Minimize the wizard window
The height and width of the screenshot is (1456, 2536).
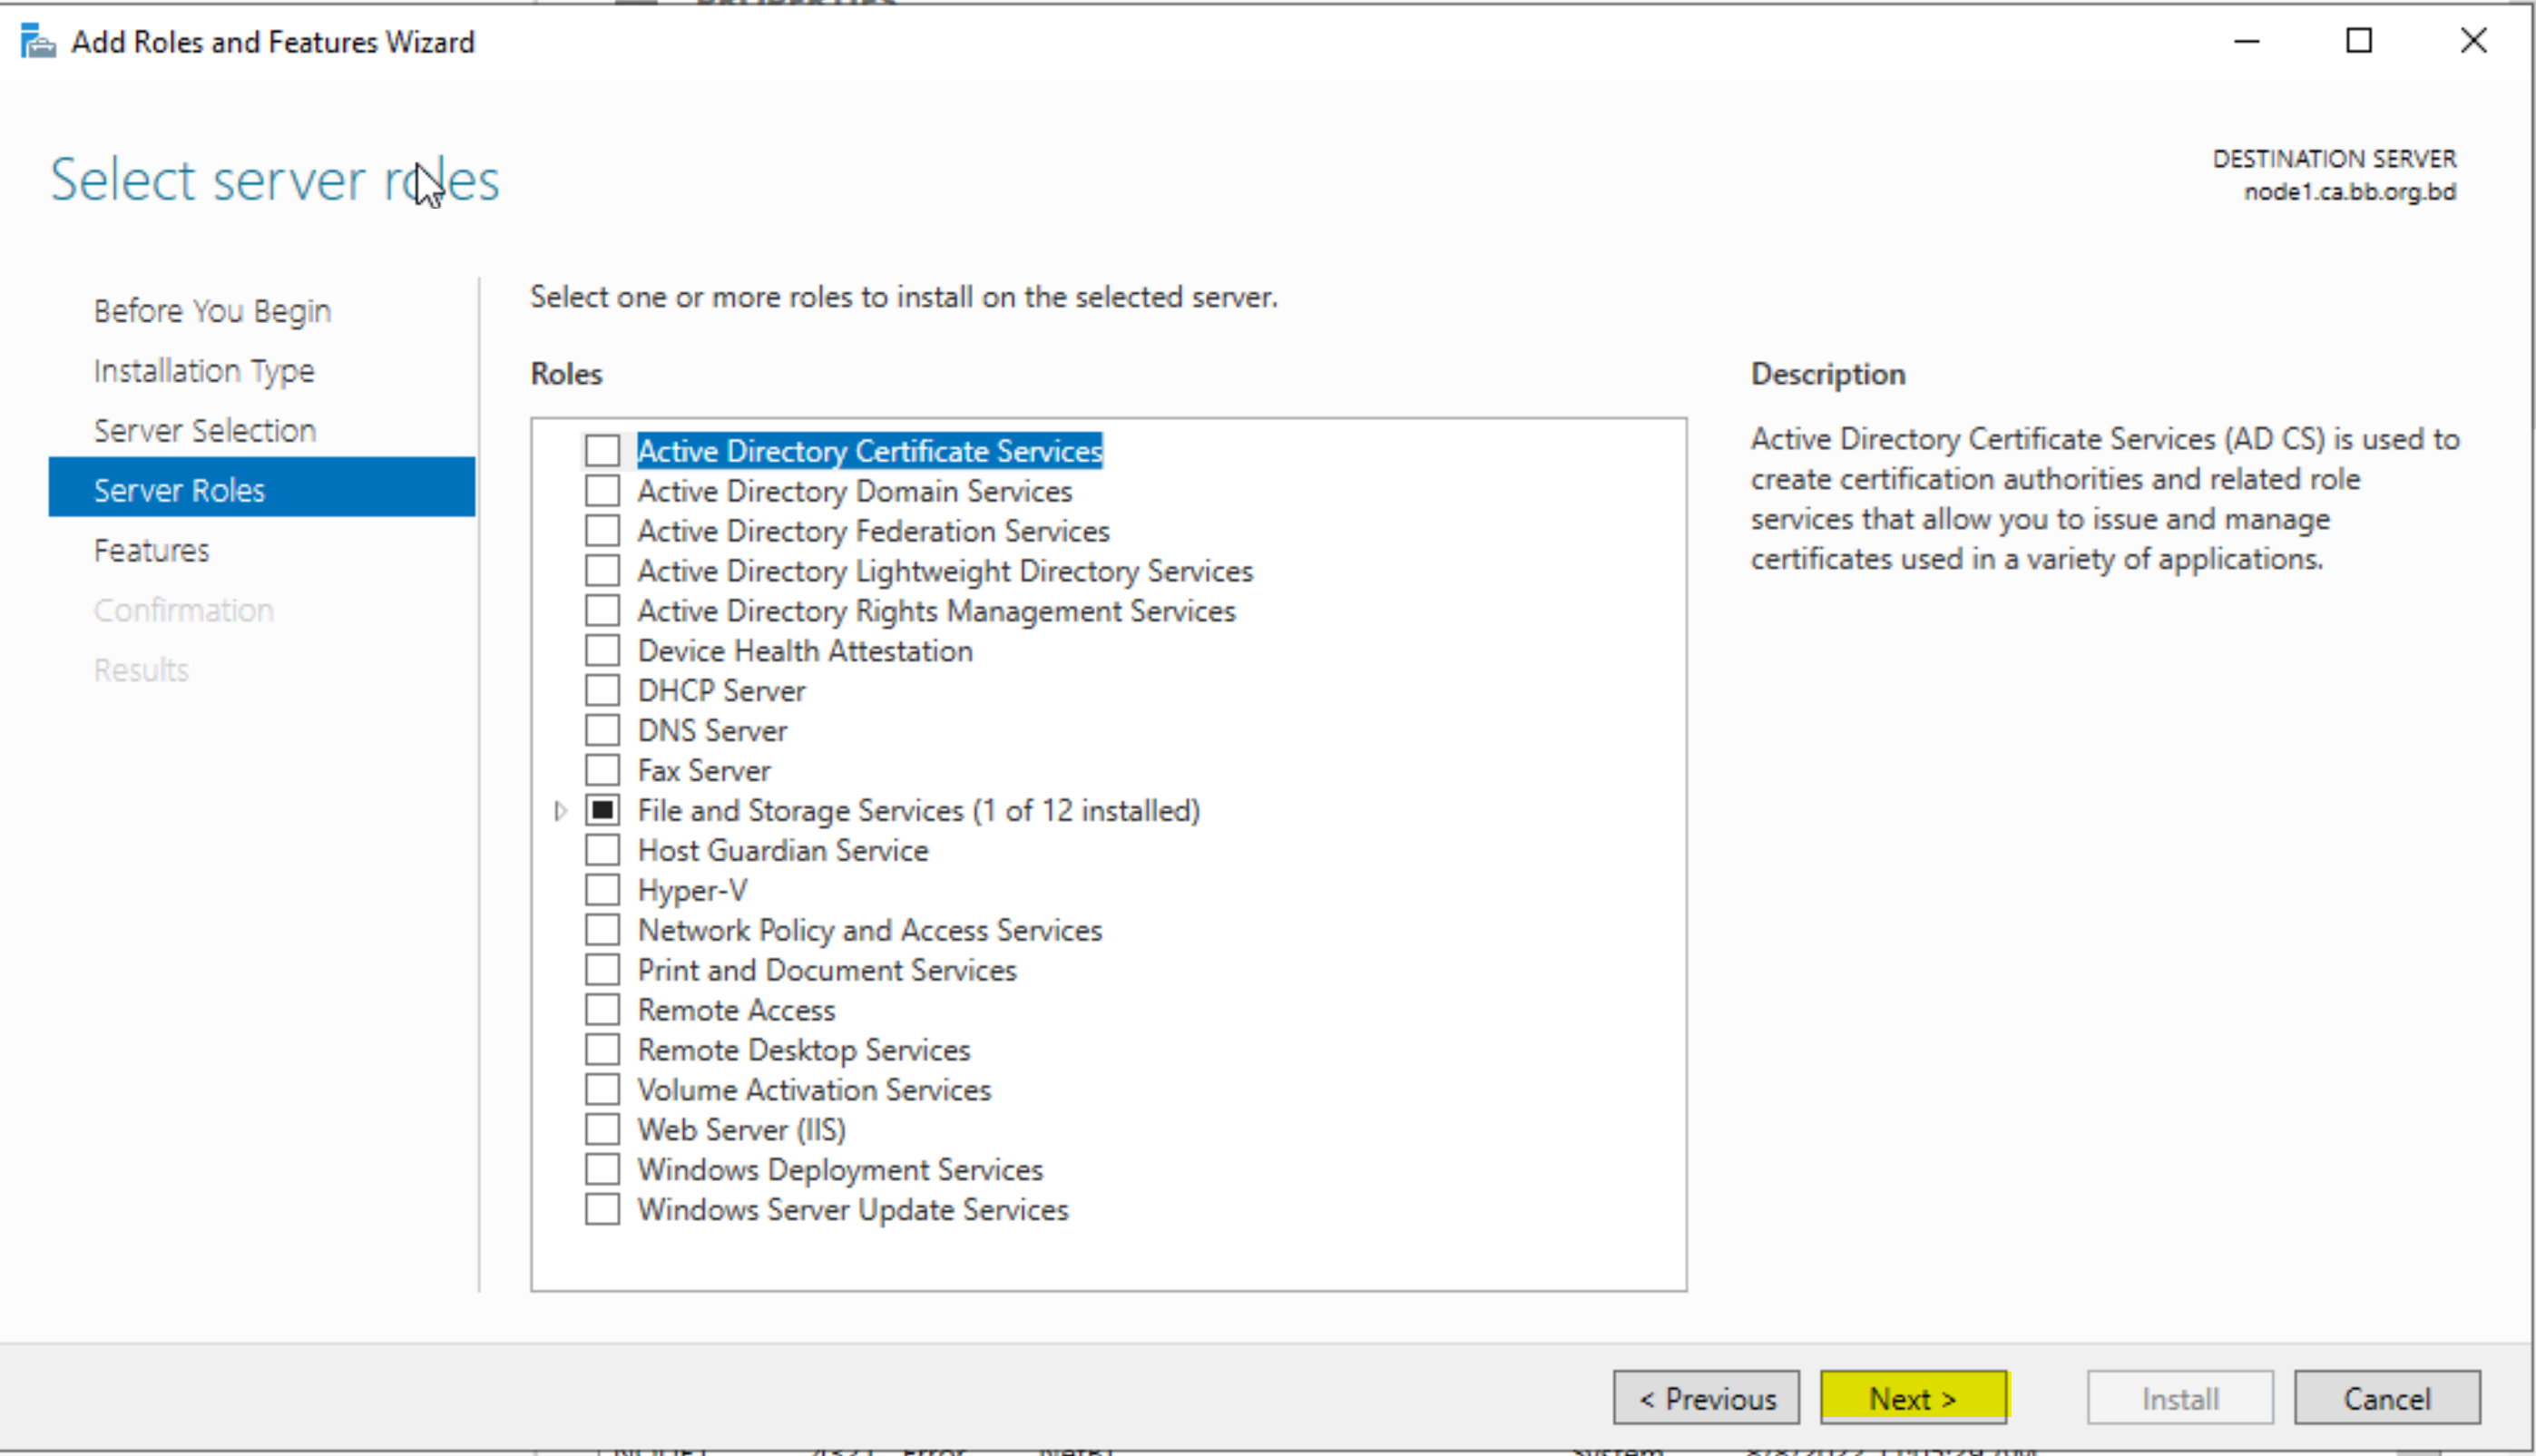click(x=2247, y=41)
